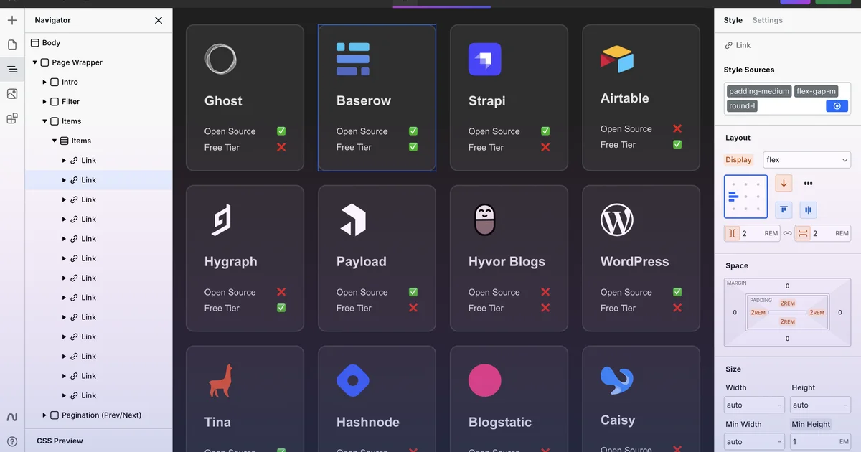Image resolution: width=861 pixels, height=452 pixels.
Task: Toggle the gap link chain icon
Action: click(x=787, y=233)
